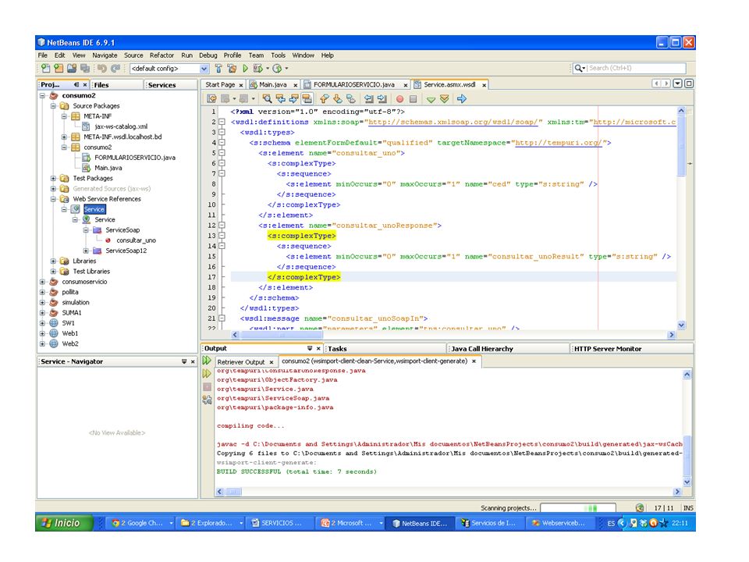Toggle Highlight Search in editor toolbar
The image size is (749, 562).
point(307,99)
